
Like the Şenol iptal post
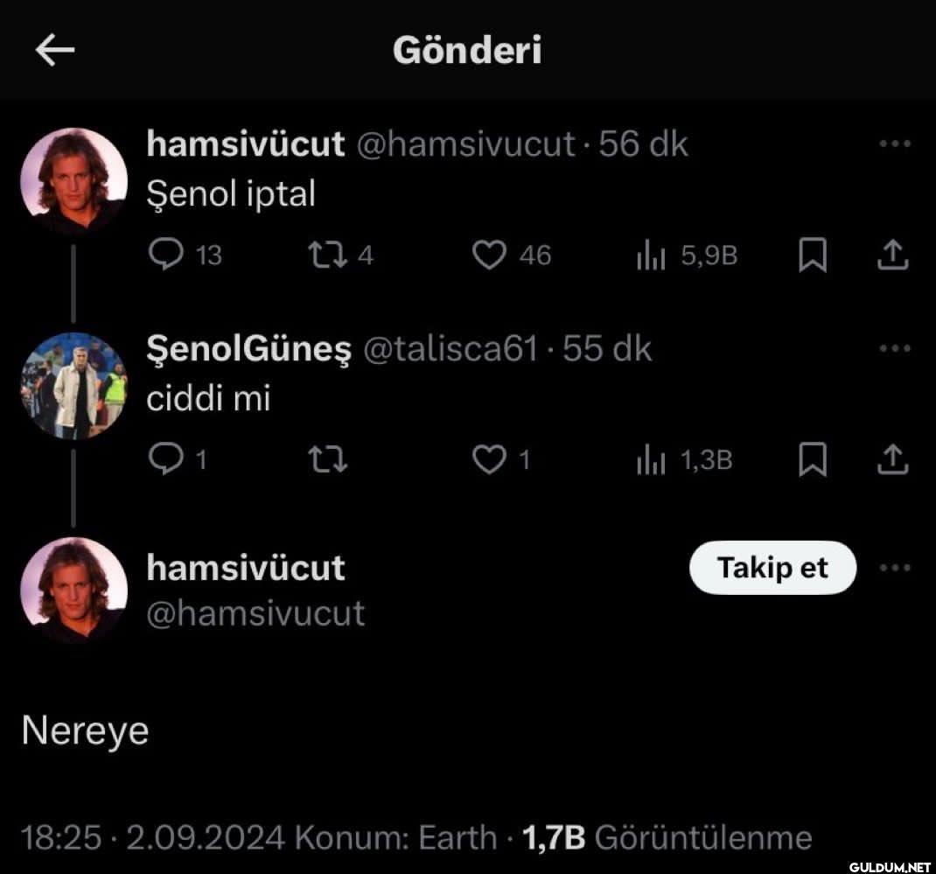tap(511, 255)
